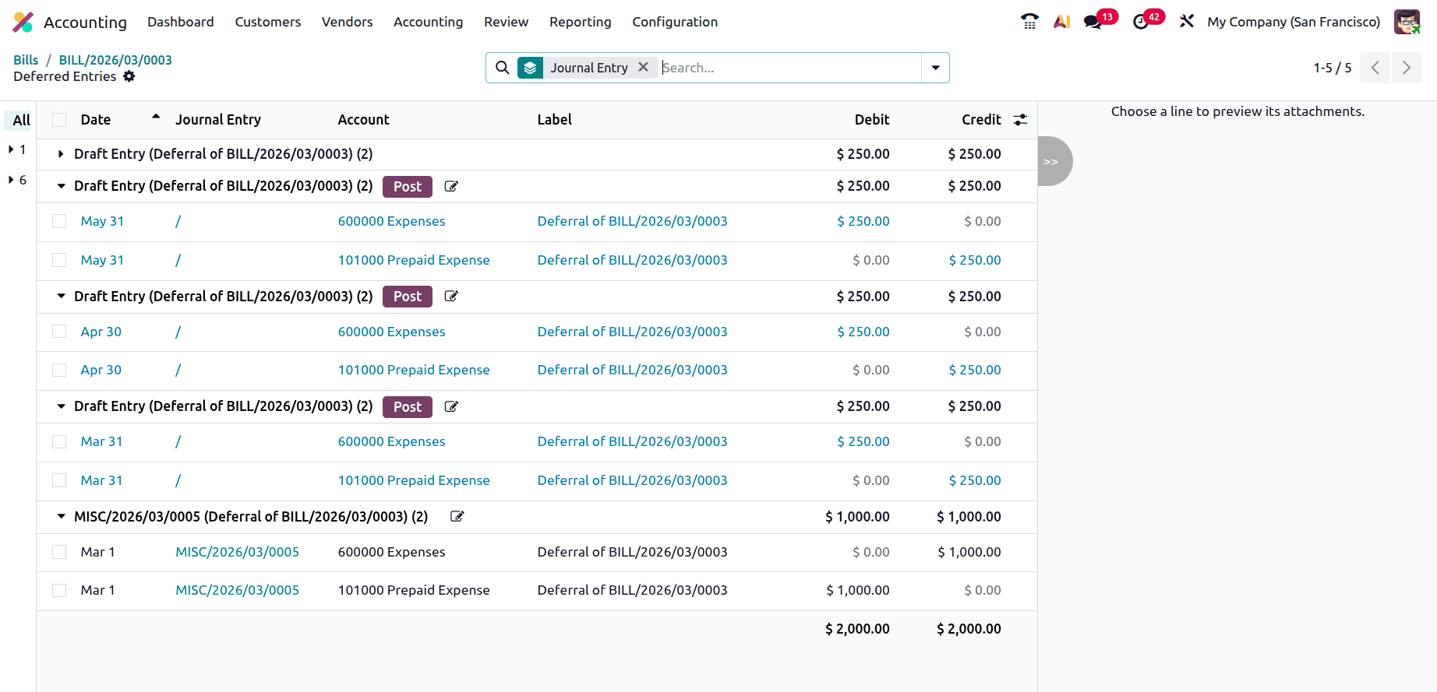Remove the Journal Entry filter facet
The image size is (1437, 692).
[643, 67]
